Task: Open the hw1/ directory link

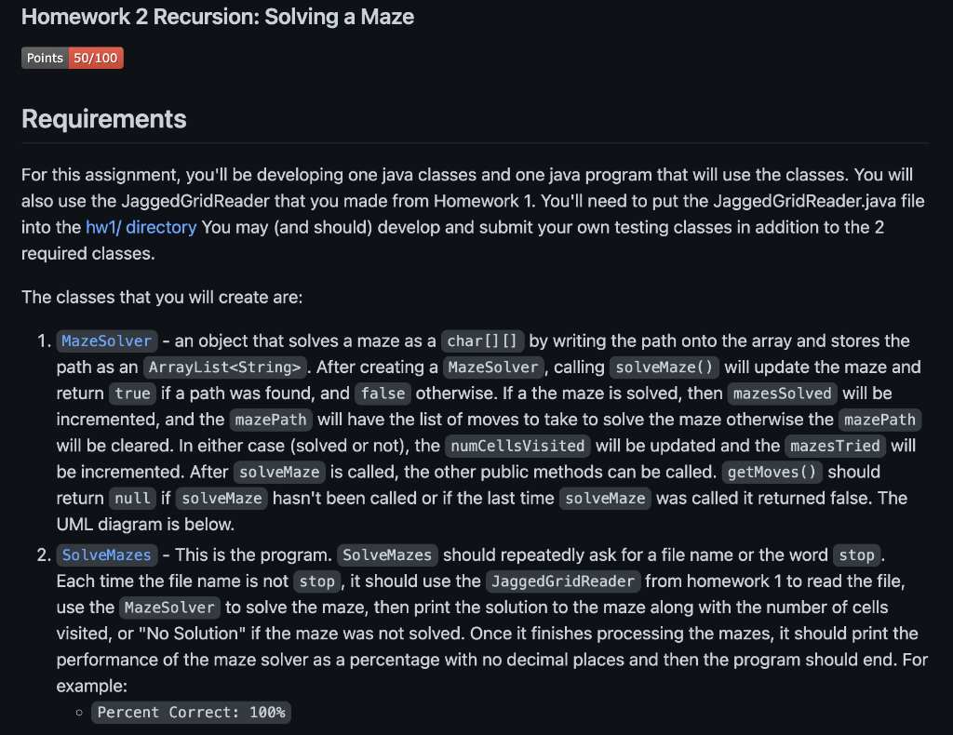Action: 141,227
